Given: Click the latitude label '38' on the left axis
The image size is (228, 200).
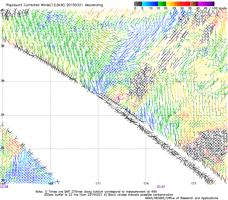Looking at the screenshot, I should pos(2,46).
